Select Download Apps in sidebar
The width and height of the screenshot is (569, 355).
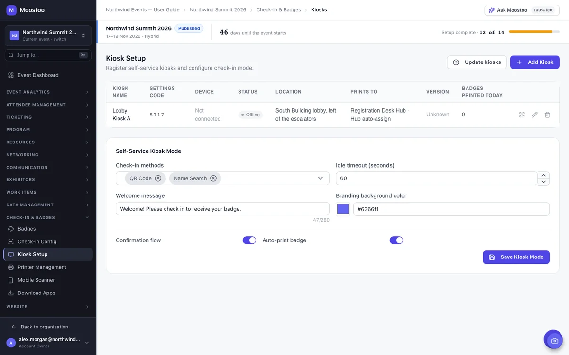pos(48,293)
